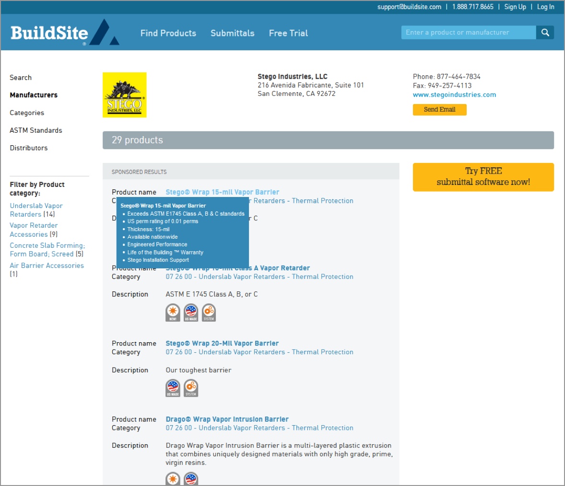
Task: Filter by Underslab Vapor Retarders category
Action: pos(36,210)
